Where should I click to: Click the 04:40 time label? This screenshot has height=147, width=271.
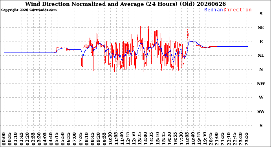pos(51,139)
